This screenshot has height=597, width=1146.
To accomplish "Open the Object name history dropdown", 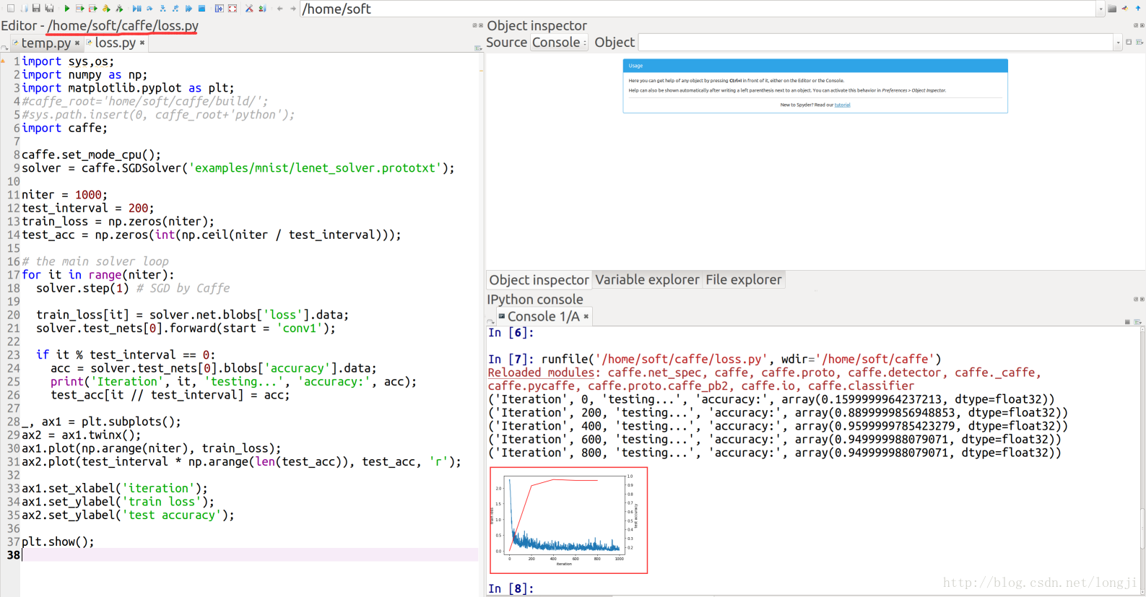I will [1118, 43].
